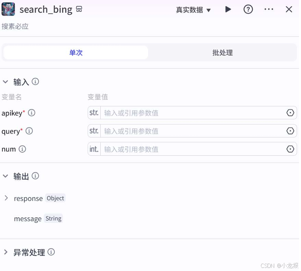Click the search_bing title text

click(x=46, y=9)
